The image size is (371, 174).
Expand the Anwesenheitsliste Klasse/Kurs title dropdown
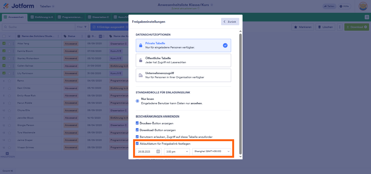click(212, 5)
